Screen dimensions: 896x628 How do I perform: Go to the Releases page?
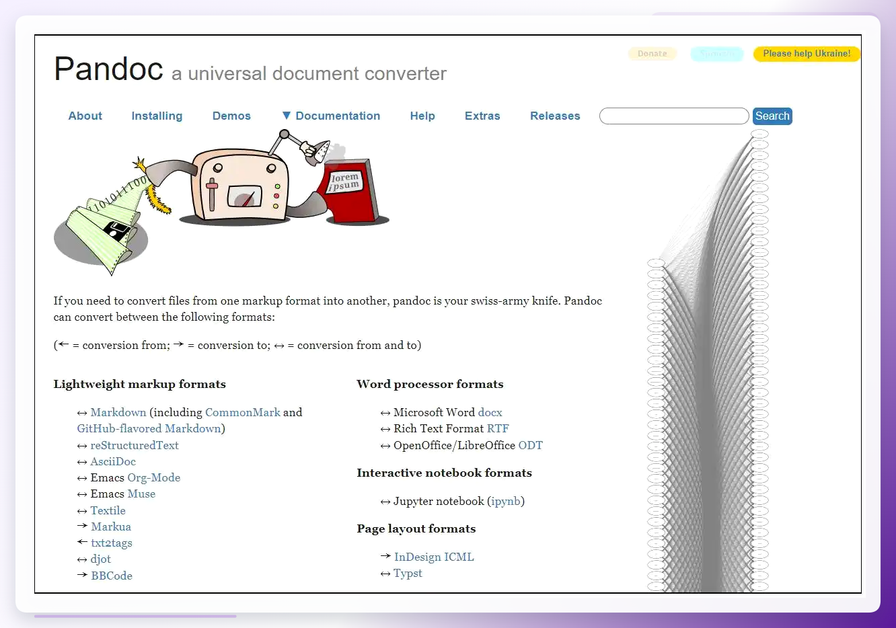[555, 116]
